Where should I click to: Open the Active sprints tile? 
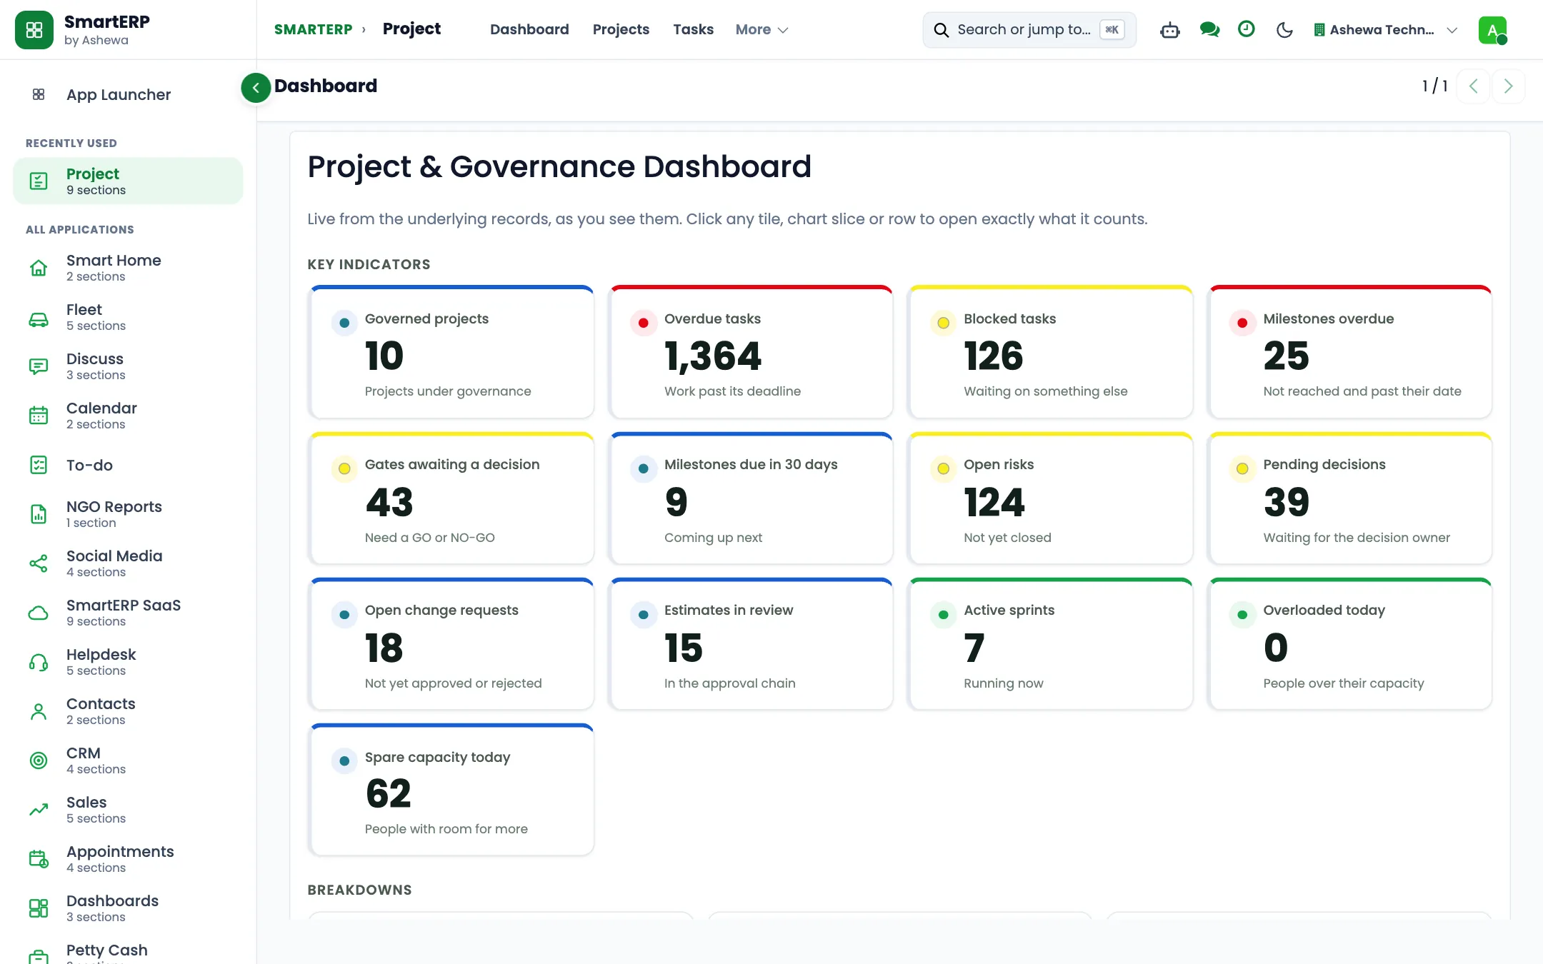click(1050, 644)
